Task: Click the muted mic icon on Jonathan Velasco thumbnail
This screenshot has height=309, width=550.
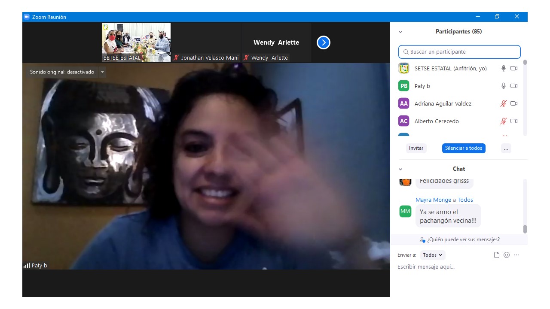Action: (176, 58)
